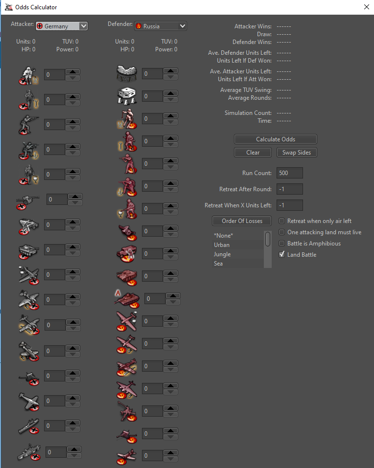Viewport: 374px width, 468px height.
Task: Click the Russia flag in Defender box
Action: point(139,26)
